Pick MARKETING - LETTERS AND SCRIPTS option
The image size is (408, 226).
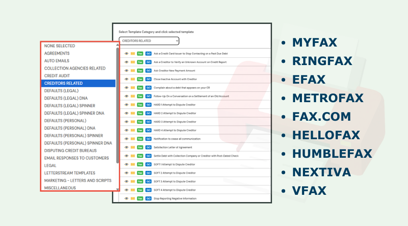(x=78, y=181)
